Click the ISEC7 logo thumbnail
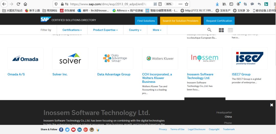The width and height of the screenshot is (276, 134). 249,58
